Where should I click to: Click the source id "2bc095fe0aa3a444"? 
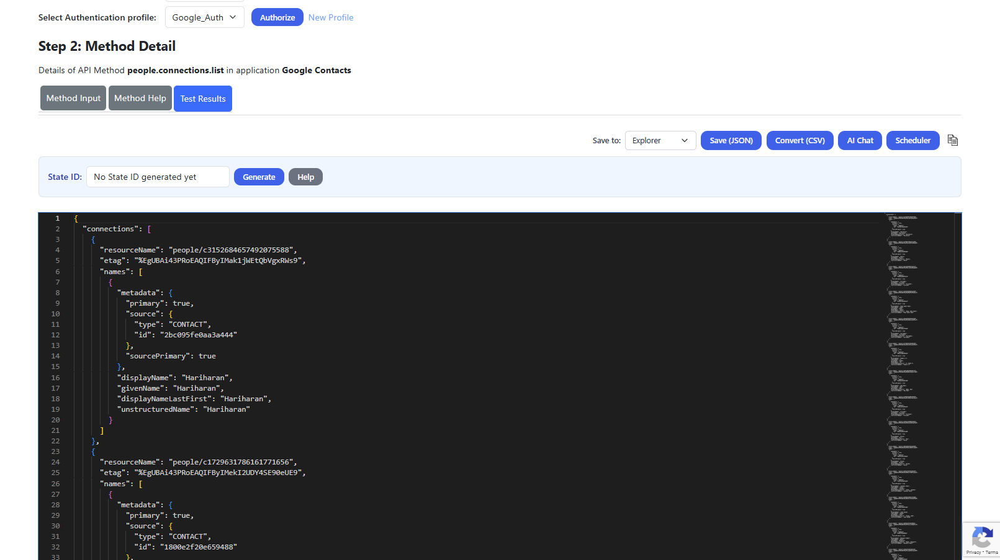click(199, 335)
